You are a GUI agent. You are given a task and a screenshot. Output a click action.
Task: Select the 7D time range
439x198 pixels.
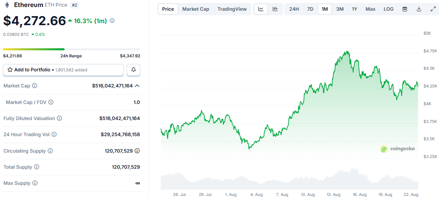(310, 9)
